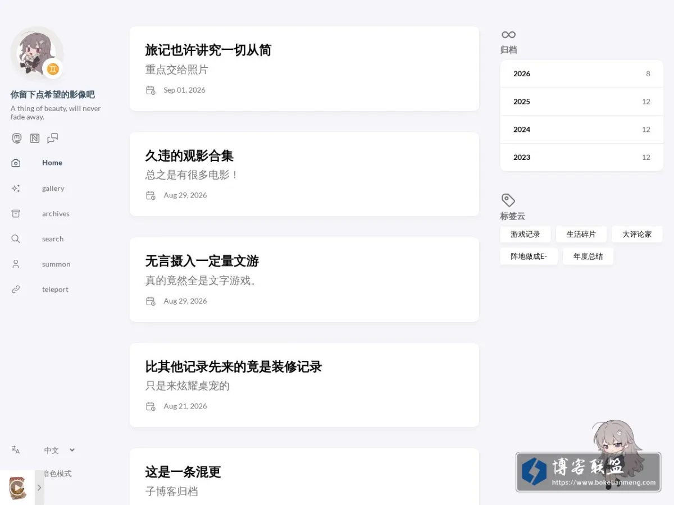Click the calendar icon beside Aug 21, 2026
Image resolution: width=674 pixels, height=505 pixels.
(151, 406)
